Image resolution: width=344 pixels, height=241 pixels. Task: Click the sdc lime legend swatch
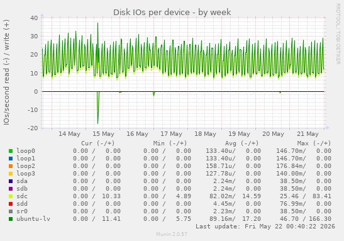pos(11,196)
